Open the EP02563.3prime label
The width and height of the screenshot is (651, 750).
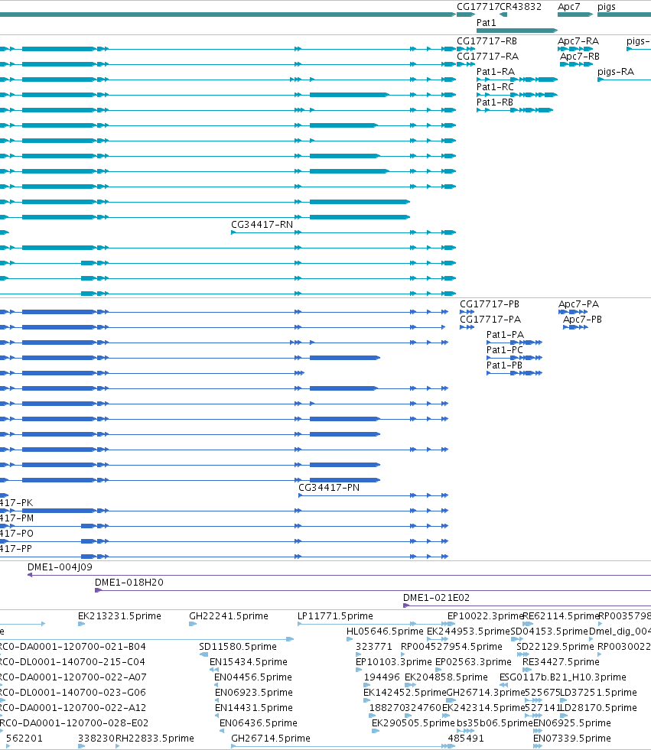(474, 662)
